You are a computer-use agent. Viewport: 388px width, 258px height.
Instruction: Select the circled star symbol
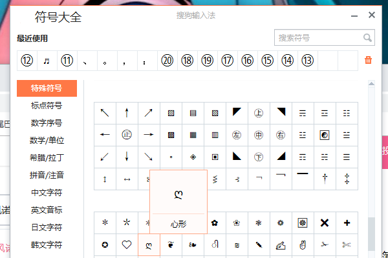[105, 244]
